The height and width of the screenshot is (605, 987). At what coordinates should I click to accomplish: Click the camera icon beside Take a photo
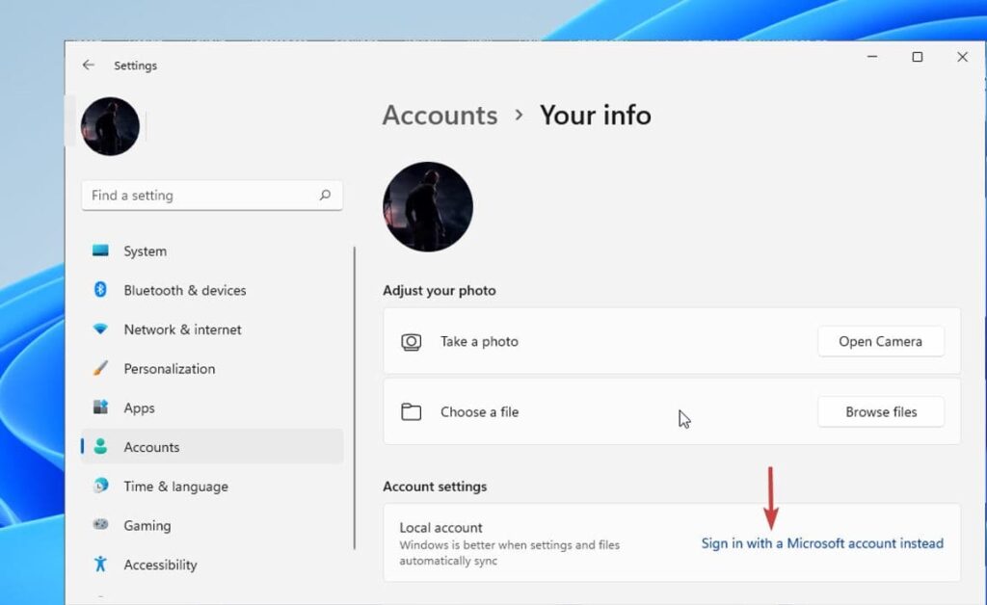coord(412,341)
